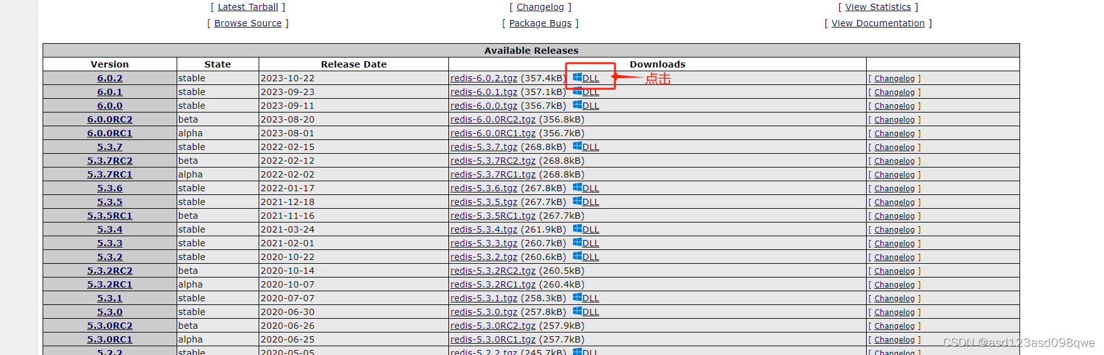
Task: Download redis-5.3.3.tgz
Action: pos(484,243)
